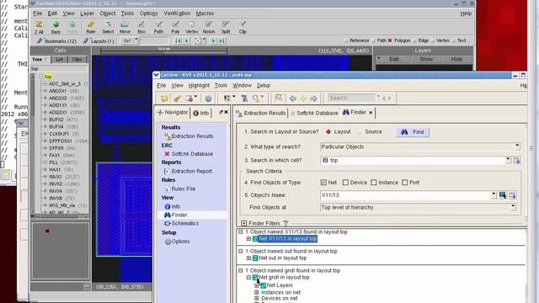Select the Ruler tool
Screen dimensions: 539x303
(x=91, y=27)
